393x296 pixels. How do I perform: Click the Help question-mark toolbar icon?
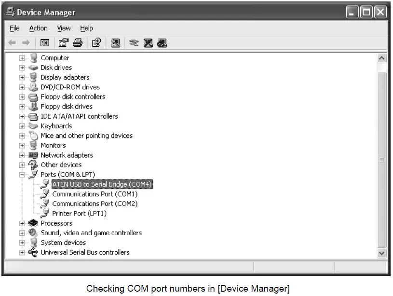(x=96, y=43)
